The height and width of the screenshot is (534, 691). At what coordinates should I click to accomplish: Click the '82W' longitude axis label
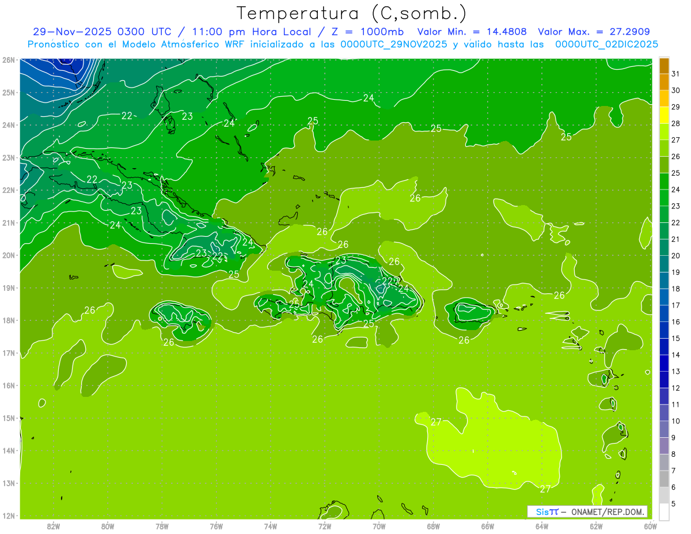(x=54, y=526)
